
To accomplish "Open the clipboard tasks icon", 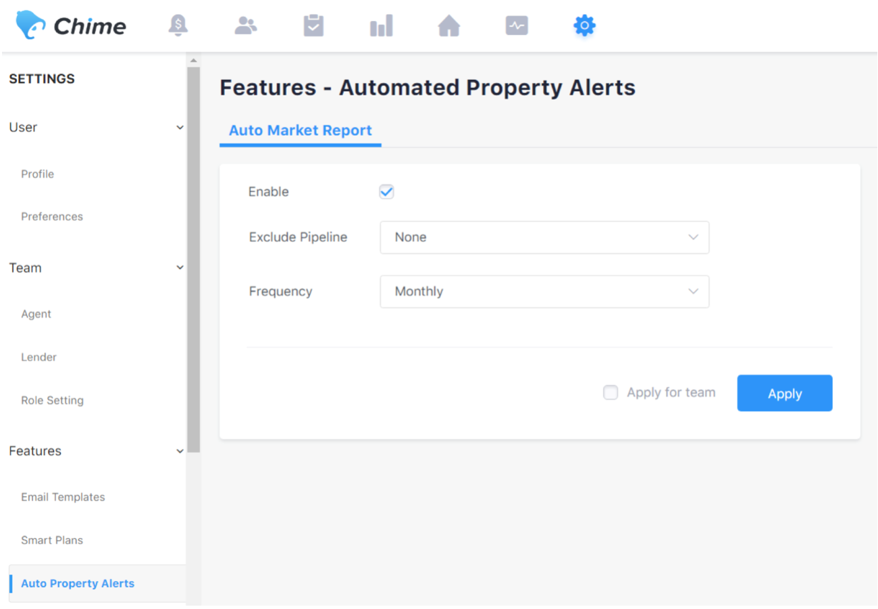I will pos(313,26).
